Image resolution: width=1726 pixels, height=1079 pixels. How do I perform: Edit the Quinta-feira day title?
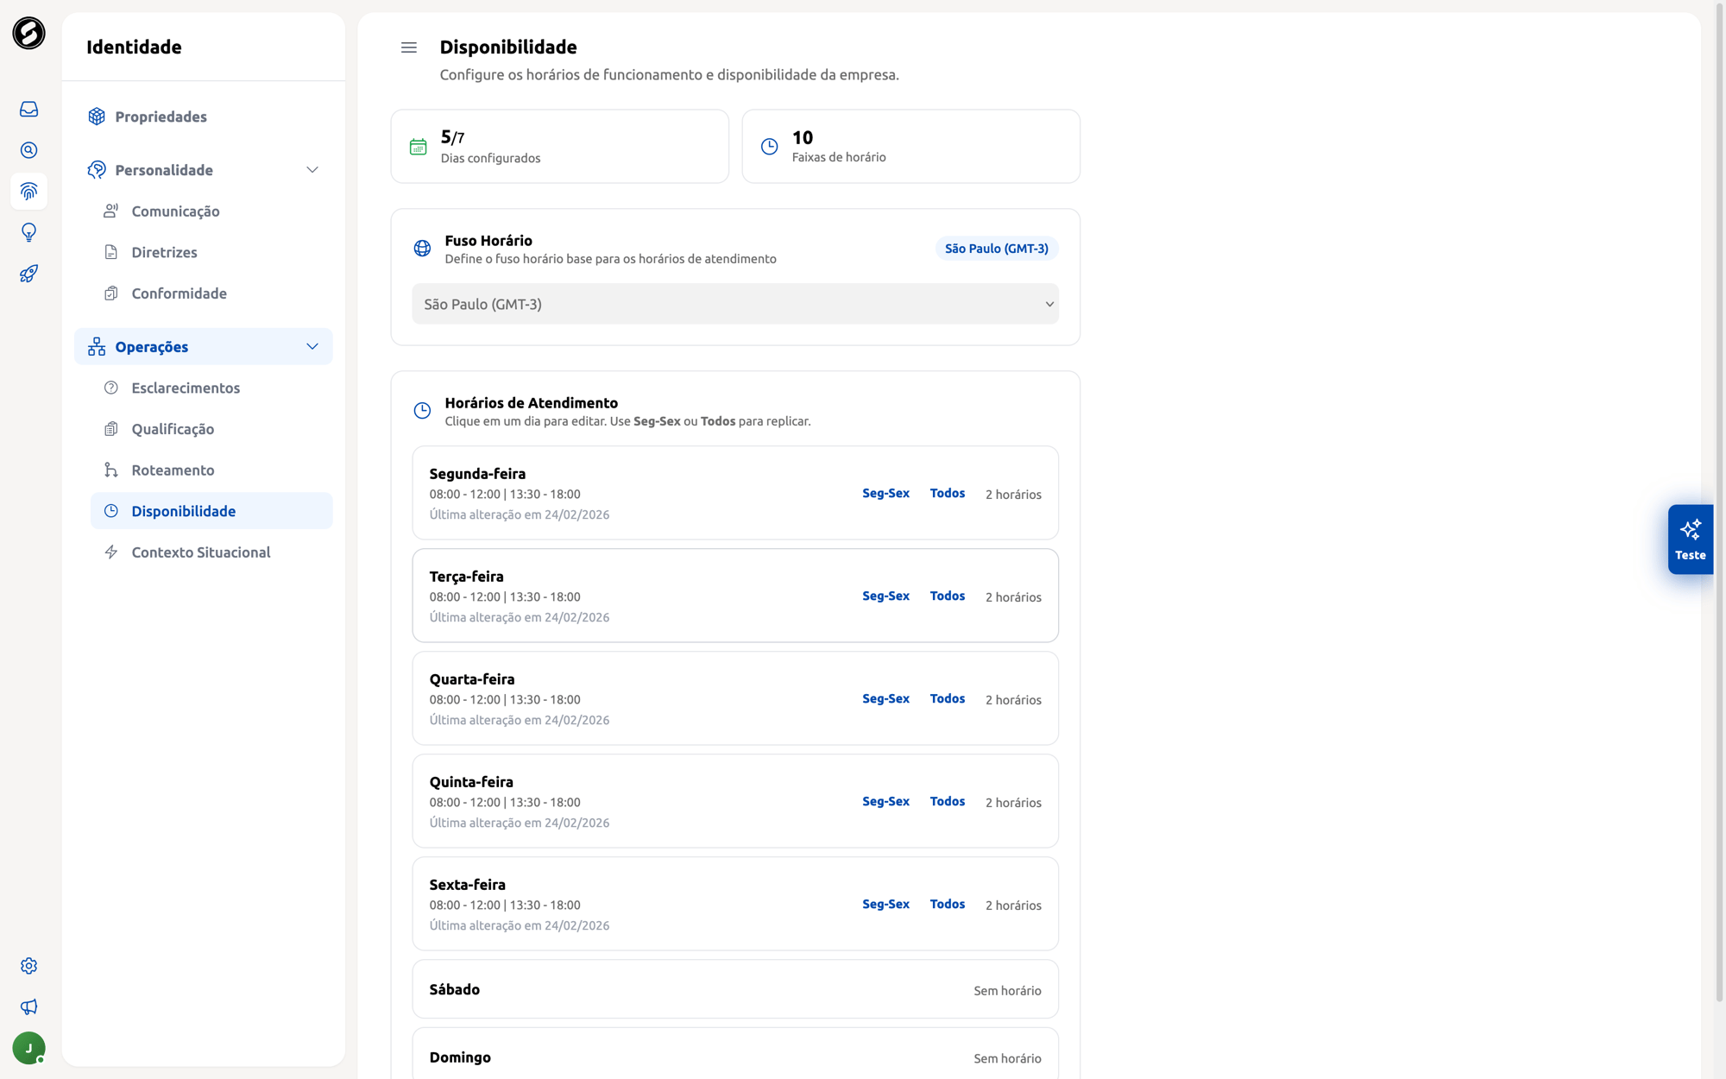pos(471,782)
